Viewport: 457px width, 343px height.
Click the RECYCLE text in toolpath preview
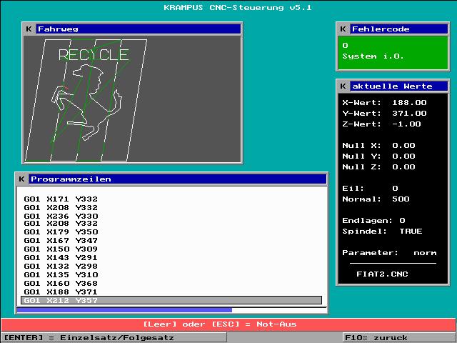pyautogui.click(x=94, y=55)
